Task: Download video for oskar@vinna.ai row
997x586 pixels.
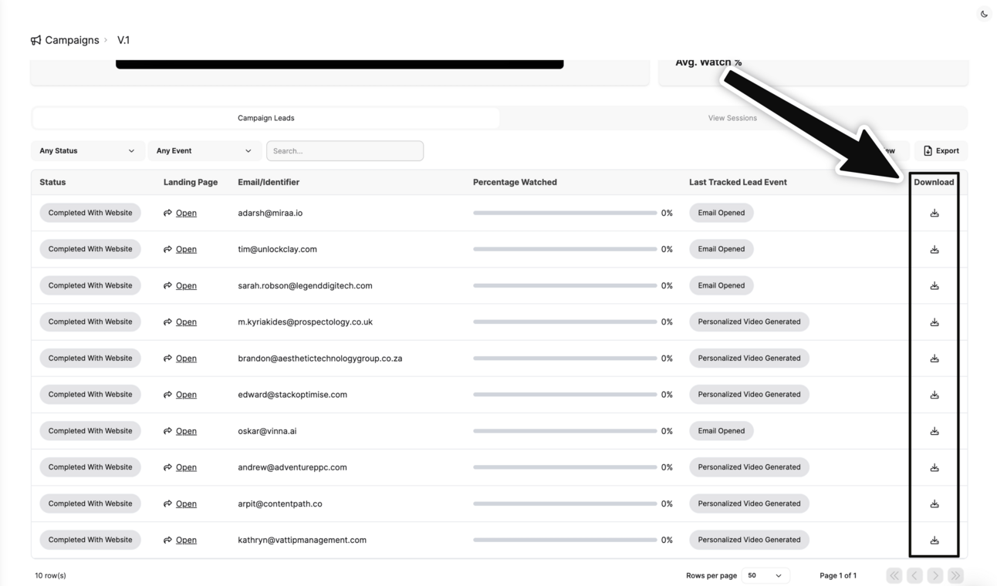Action: click(x=934, y=431)
